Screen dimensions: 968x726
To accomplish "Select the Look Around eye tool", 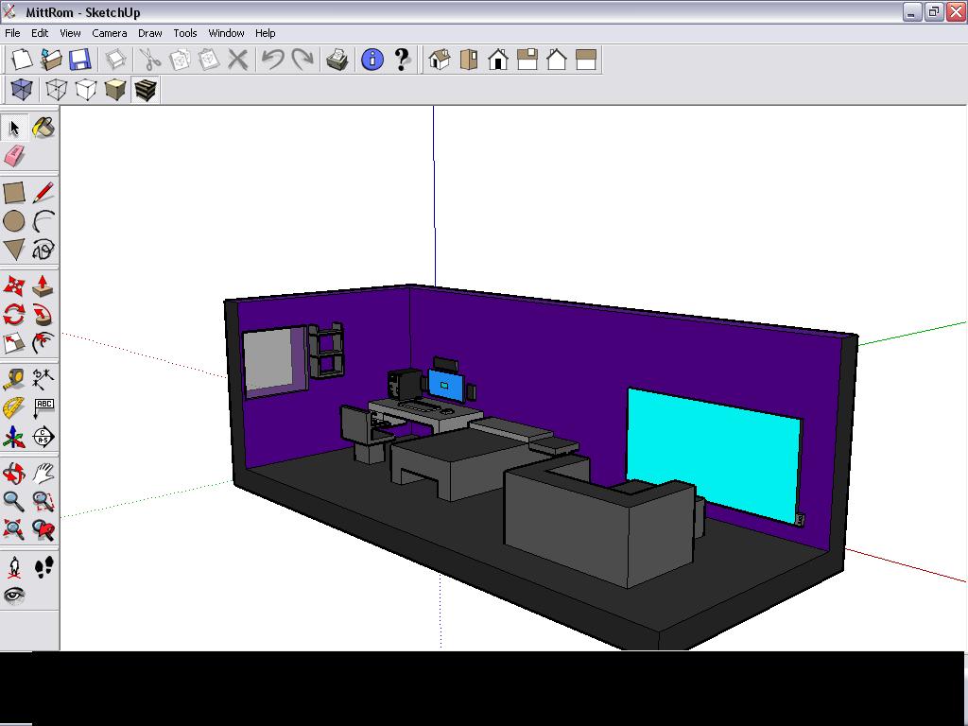I will coord(14,596).
